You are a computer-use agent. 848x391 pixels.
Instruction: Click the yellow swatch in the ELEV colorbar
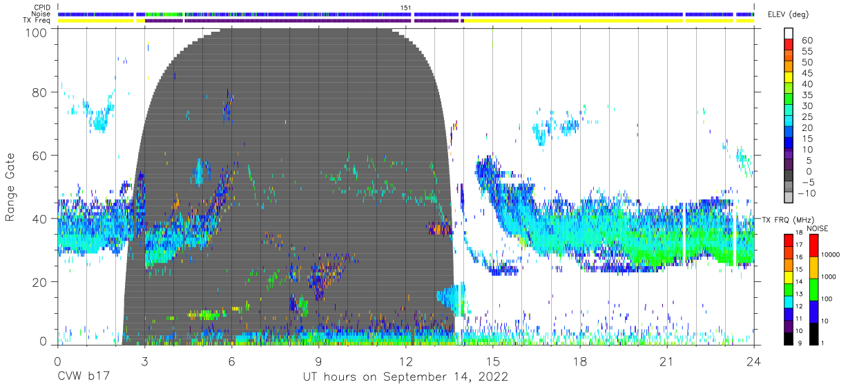click(789, 77)
